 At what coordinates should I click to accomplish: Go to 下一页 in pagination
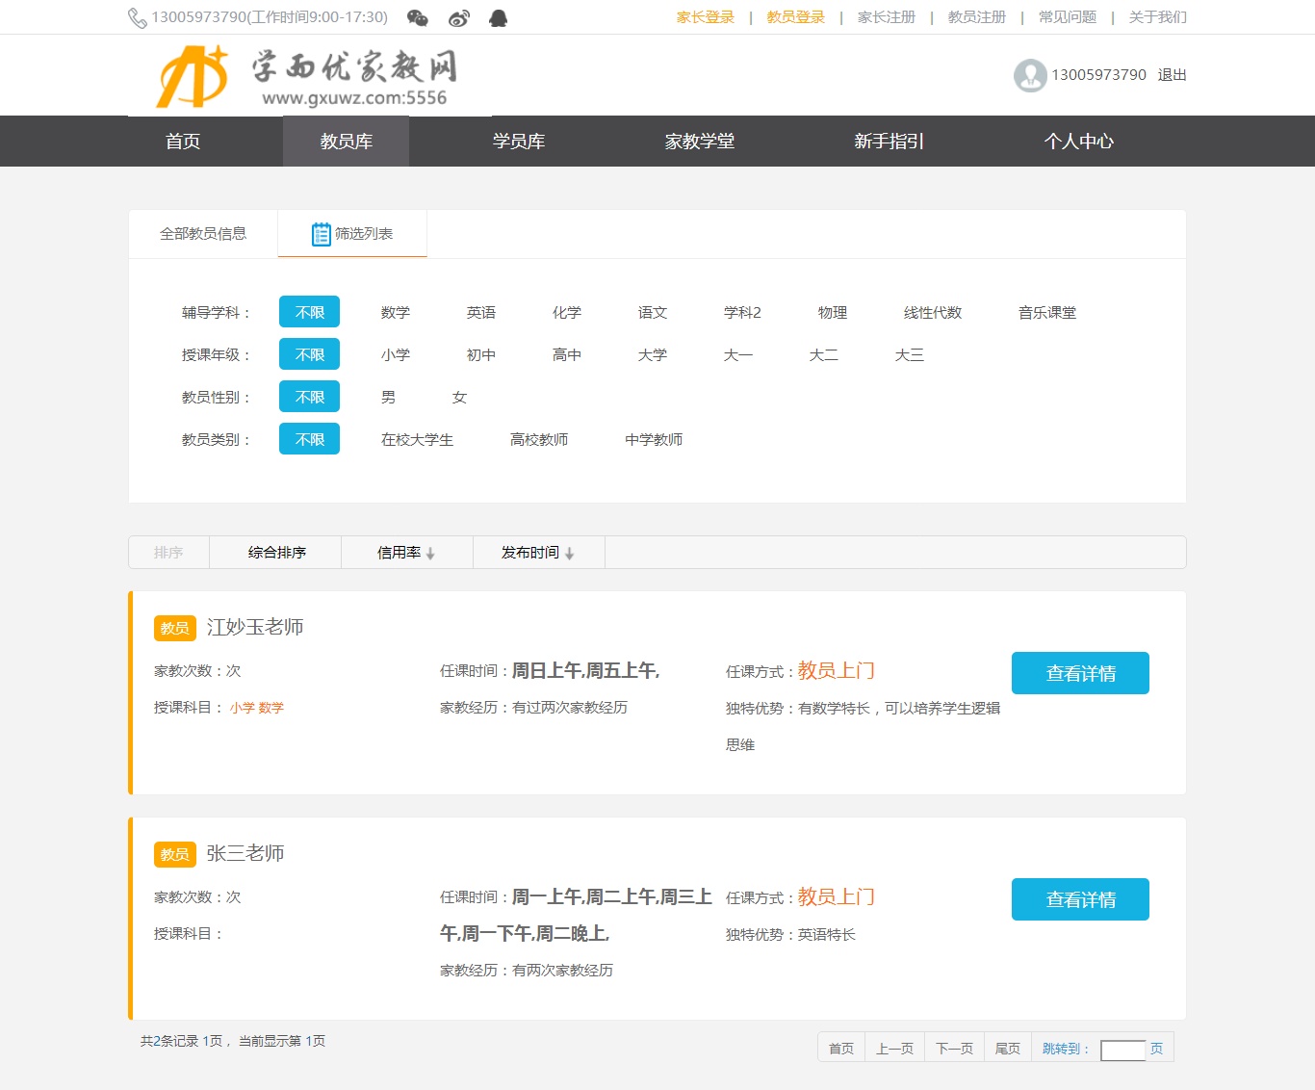click(953, 1049)
